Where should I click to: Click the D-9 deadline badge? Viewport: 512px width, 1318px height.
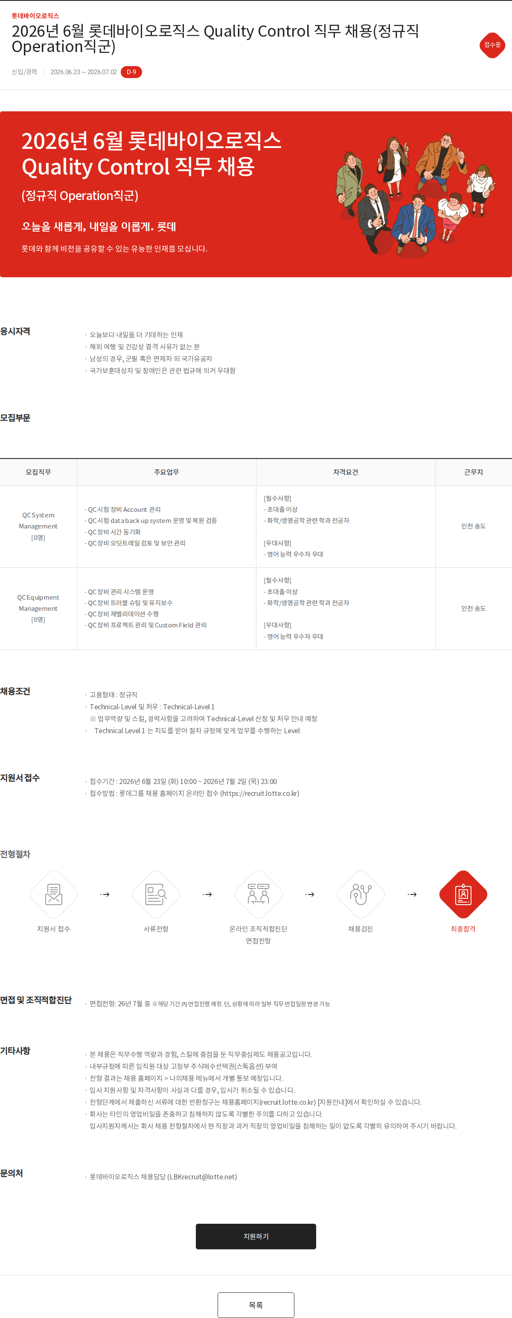[131, 72]
